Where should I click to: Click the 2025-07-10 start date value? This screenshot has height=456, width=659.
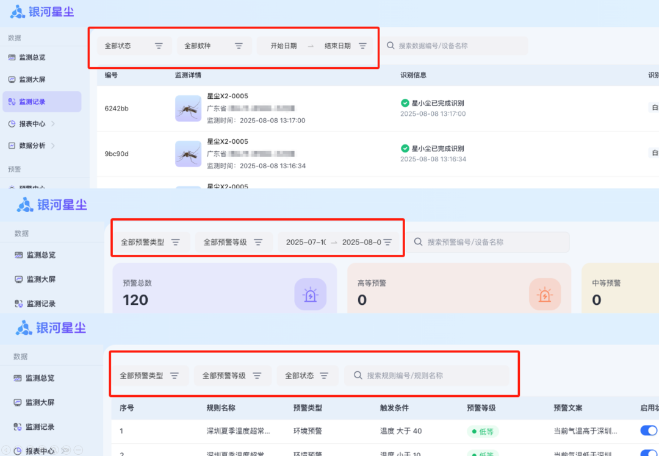click(306, 242)
